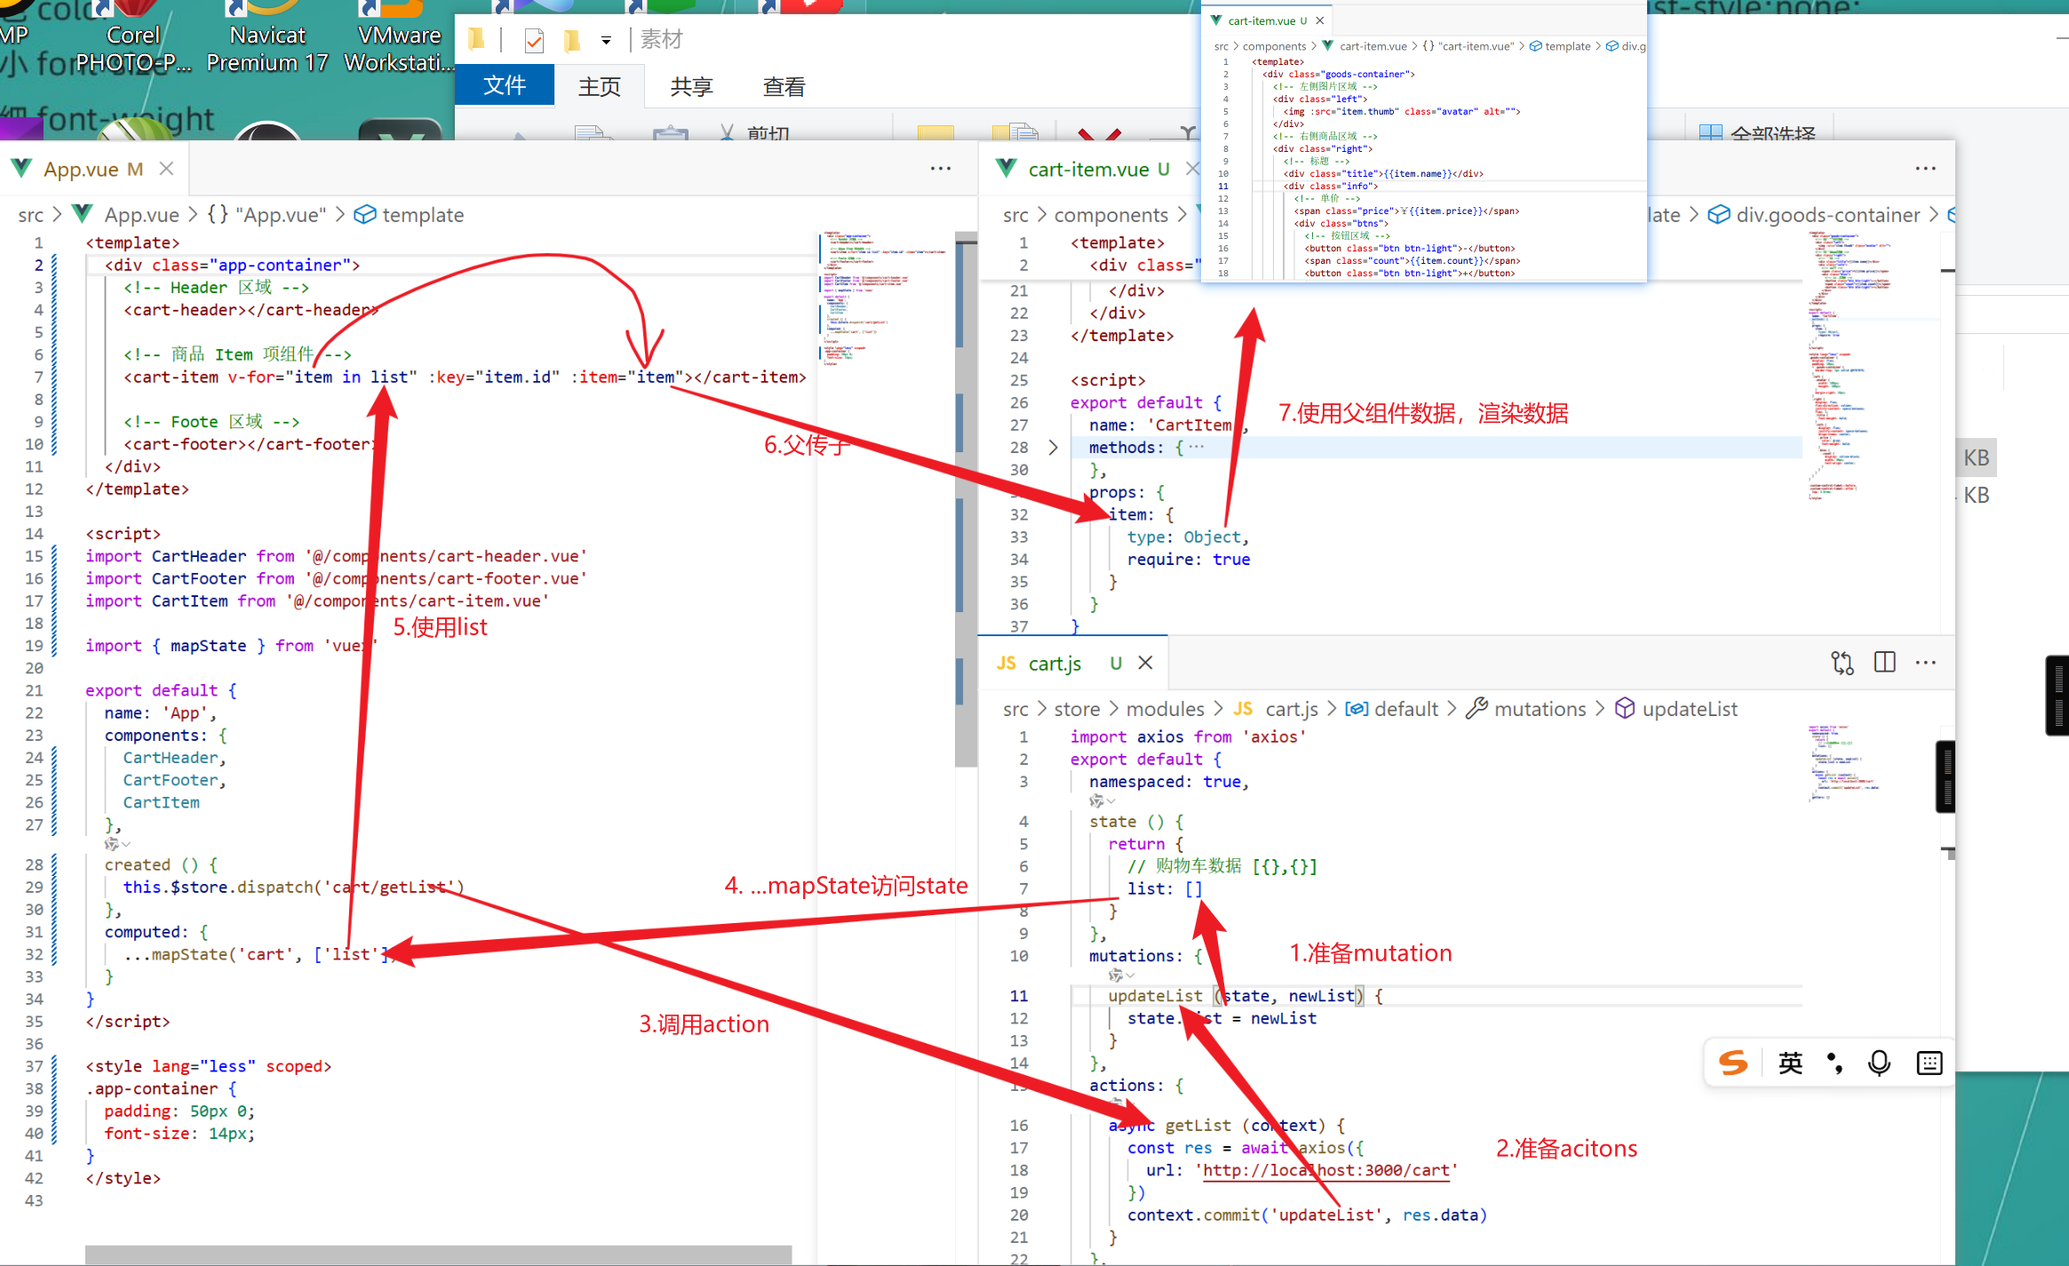Image resolution: width=2069 pixels, height=1266 pixels.
Task: Click Sogou input method S logo
Action: tap(1732, 1063)
